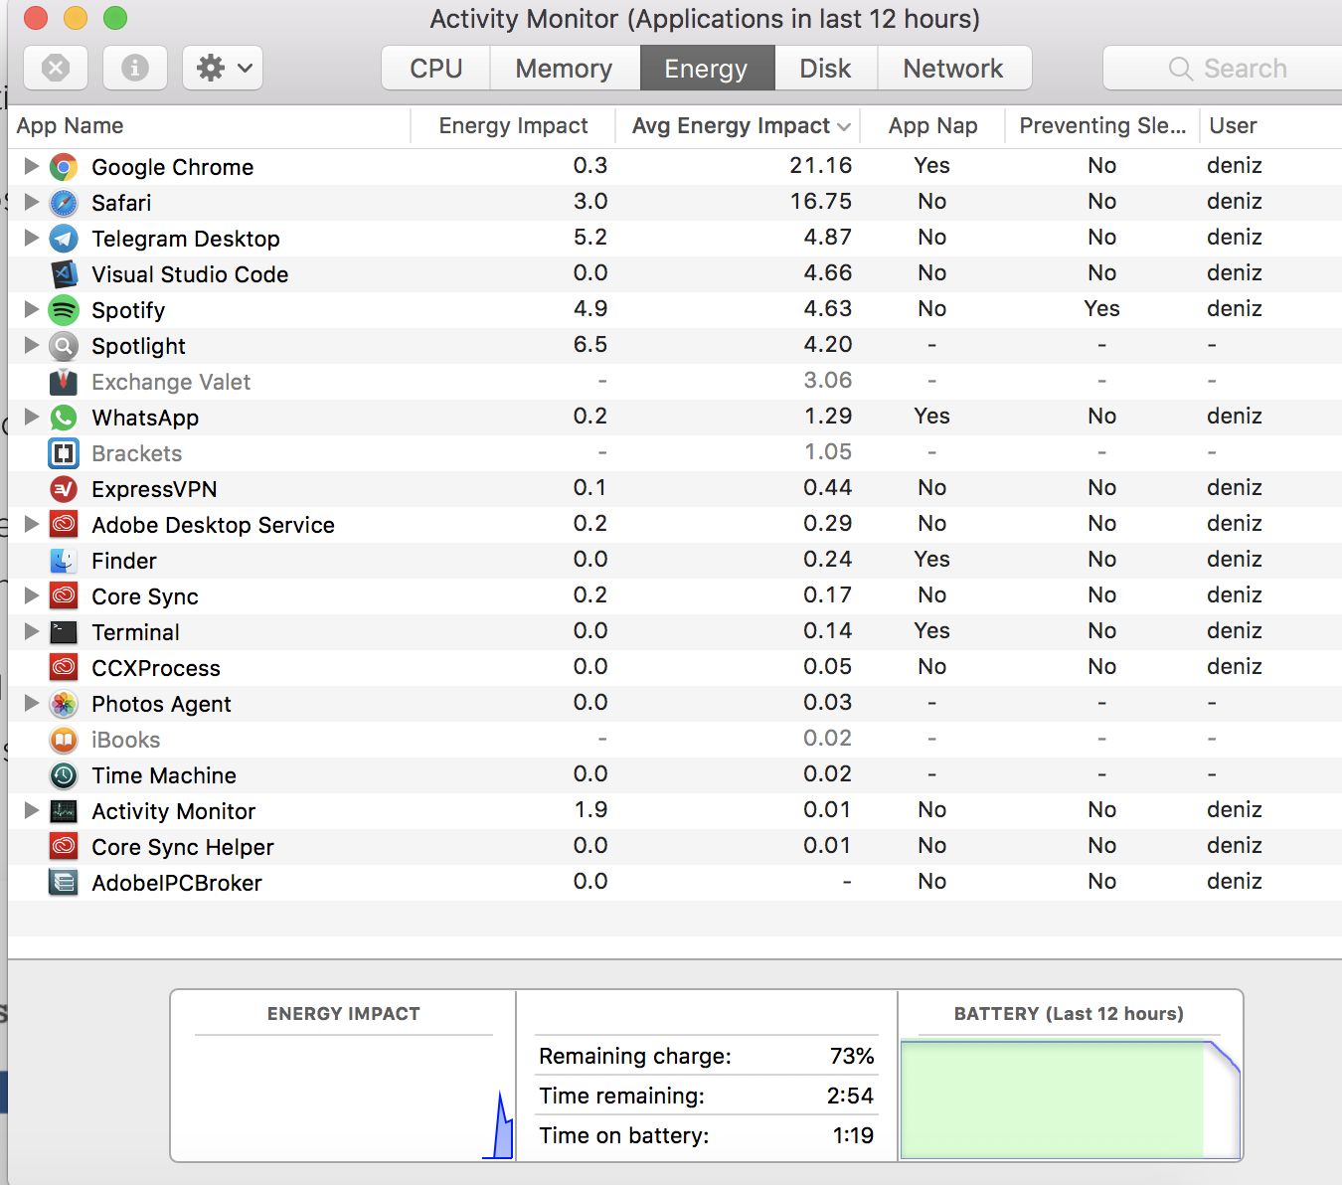Expand the WhatsApp row
The width and height of the screenshot is (1342, 1185).
click(31, 417)
